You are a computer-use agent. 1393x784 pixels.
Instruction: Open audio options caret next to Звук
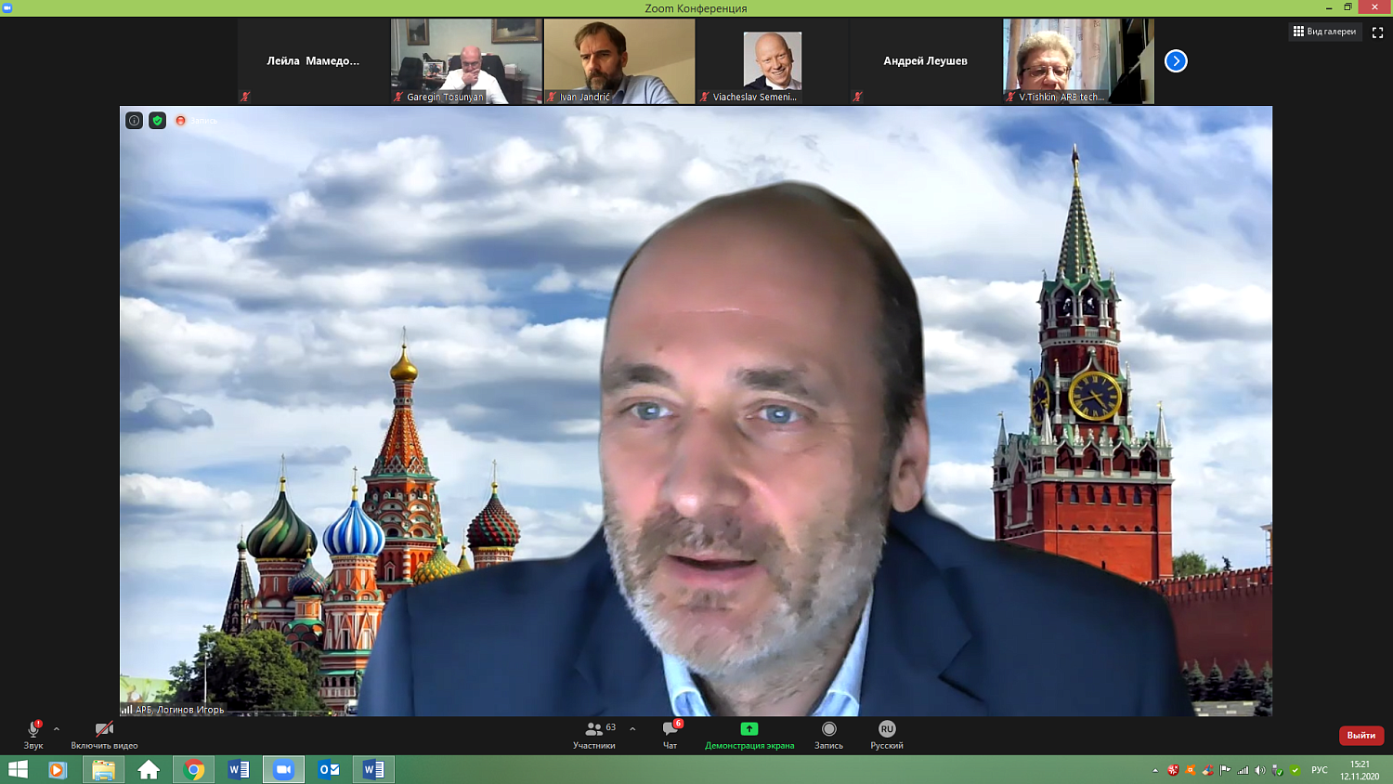click(x=57, y=729)
